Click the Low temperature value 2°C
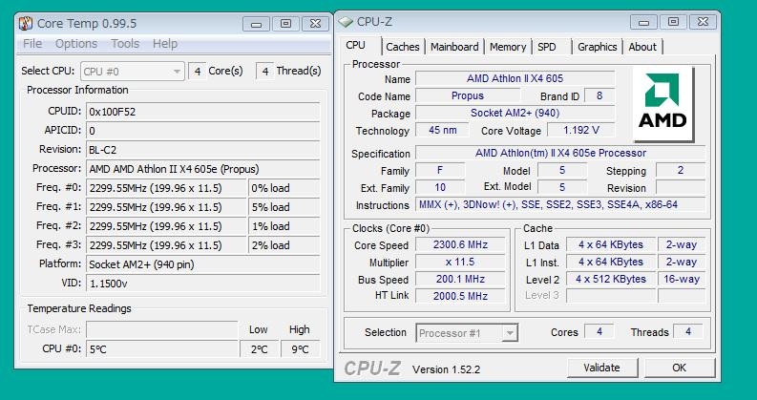 pyautogui.click(x=259, y=348)
